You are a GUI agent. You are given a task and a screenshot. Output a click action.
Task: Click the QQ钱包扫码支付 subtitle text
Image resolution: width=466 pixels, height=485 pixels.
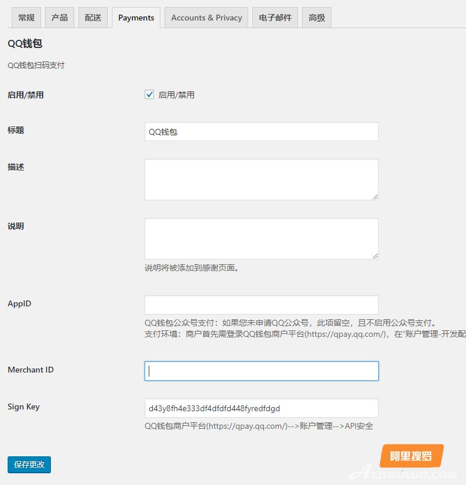[36, 65]
